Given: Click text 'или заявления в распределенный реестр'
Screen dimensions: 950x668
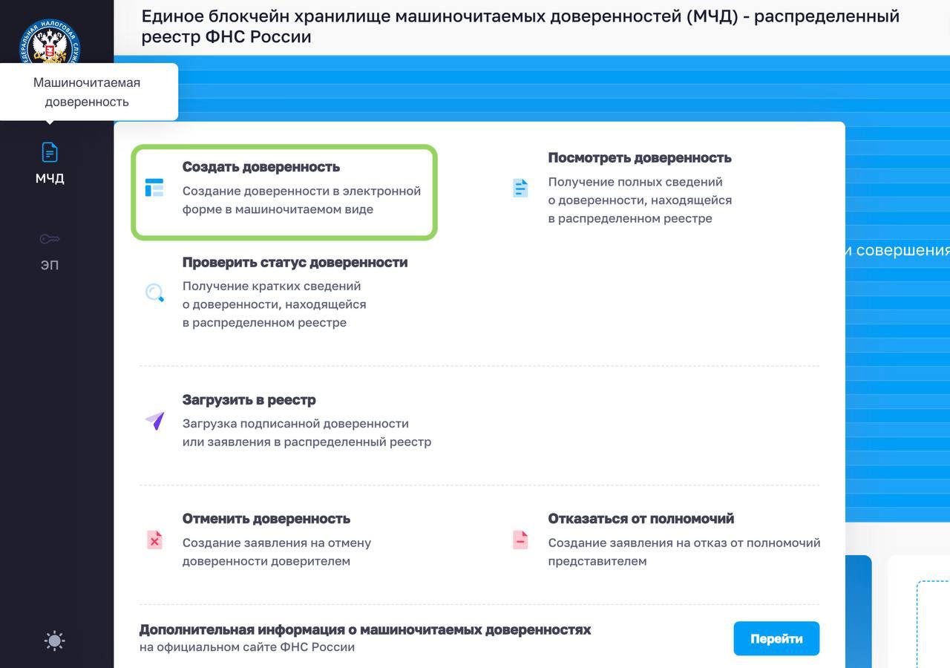Looking at the screenshot, I should 307,442.
